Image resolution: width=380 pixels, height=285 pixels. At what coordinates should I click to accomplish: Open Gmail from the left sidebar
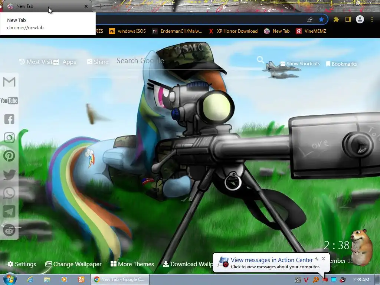pyautogui.click(x=9, y=82)
